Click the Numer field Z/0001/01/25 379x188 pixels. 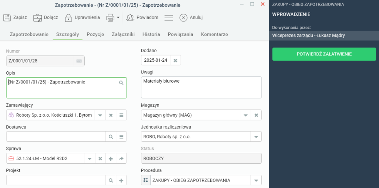coord(40,61)
